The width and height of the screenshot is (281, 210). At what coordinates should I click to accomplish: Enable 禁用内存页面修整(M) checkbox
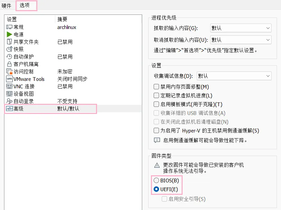pyautogui.click(x=156, y=87)
